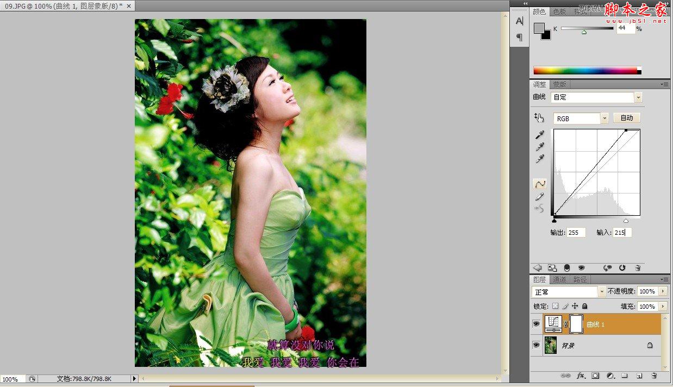Click the Delete Layer trash icon
The width and height of the screenshot is (673, 387).
point(654,376)
